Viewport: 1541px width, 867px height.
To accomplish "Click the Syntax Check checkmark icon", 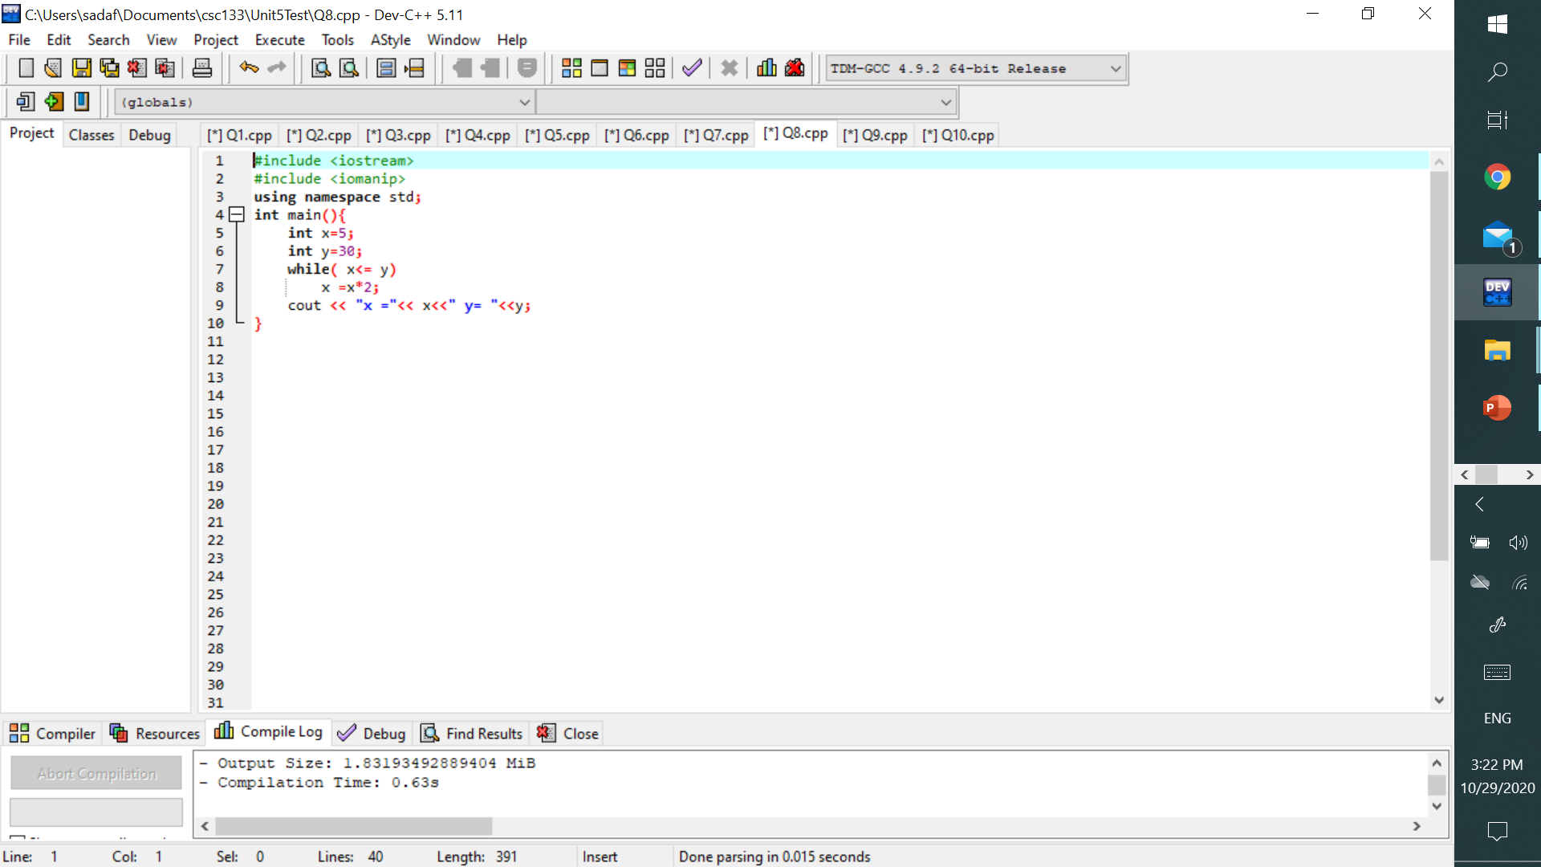I will (692, 68).
